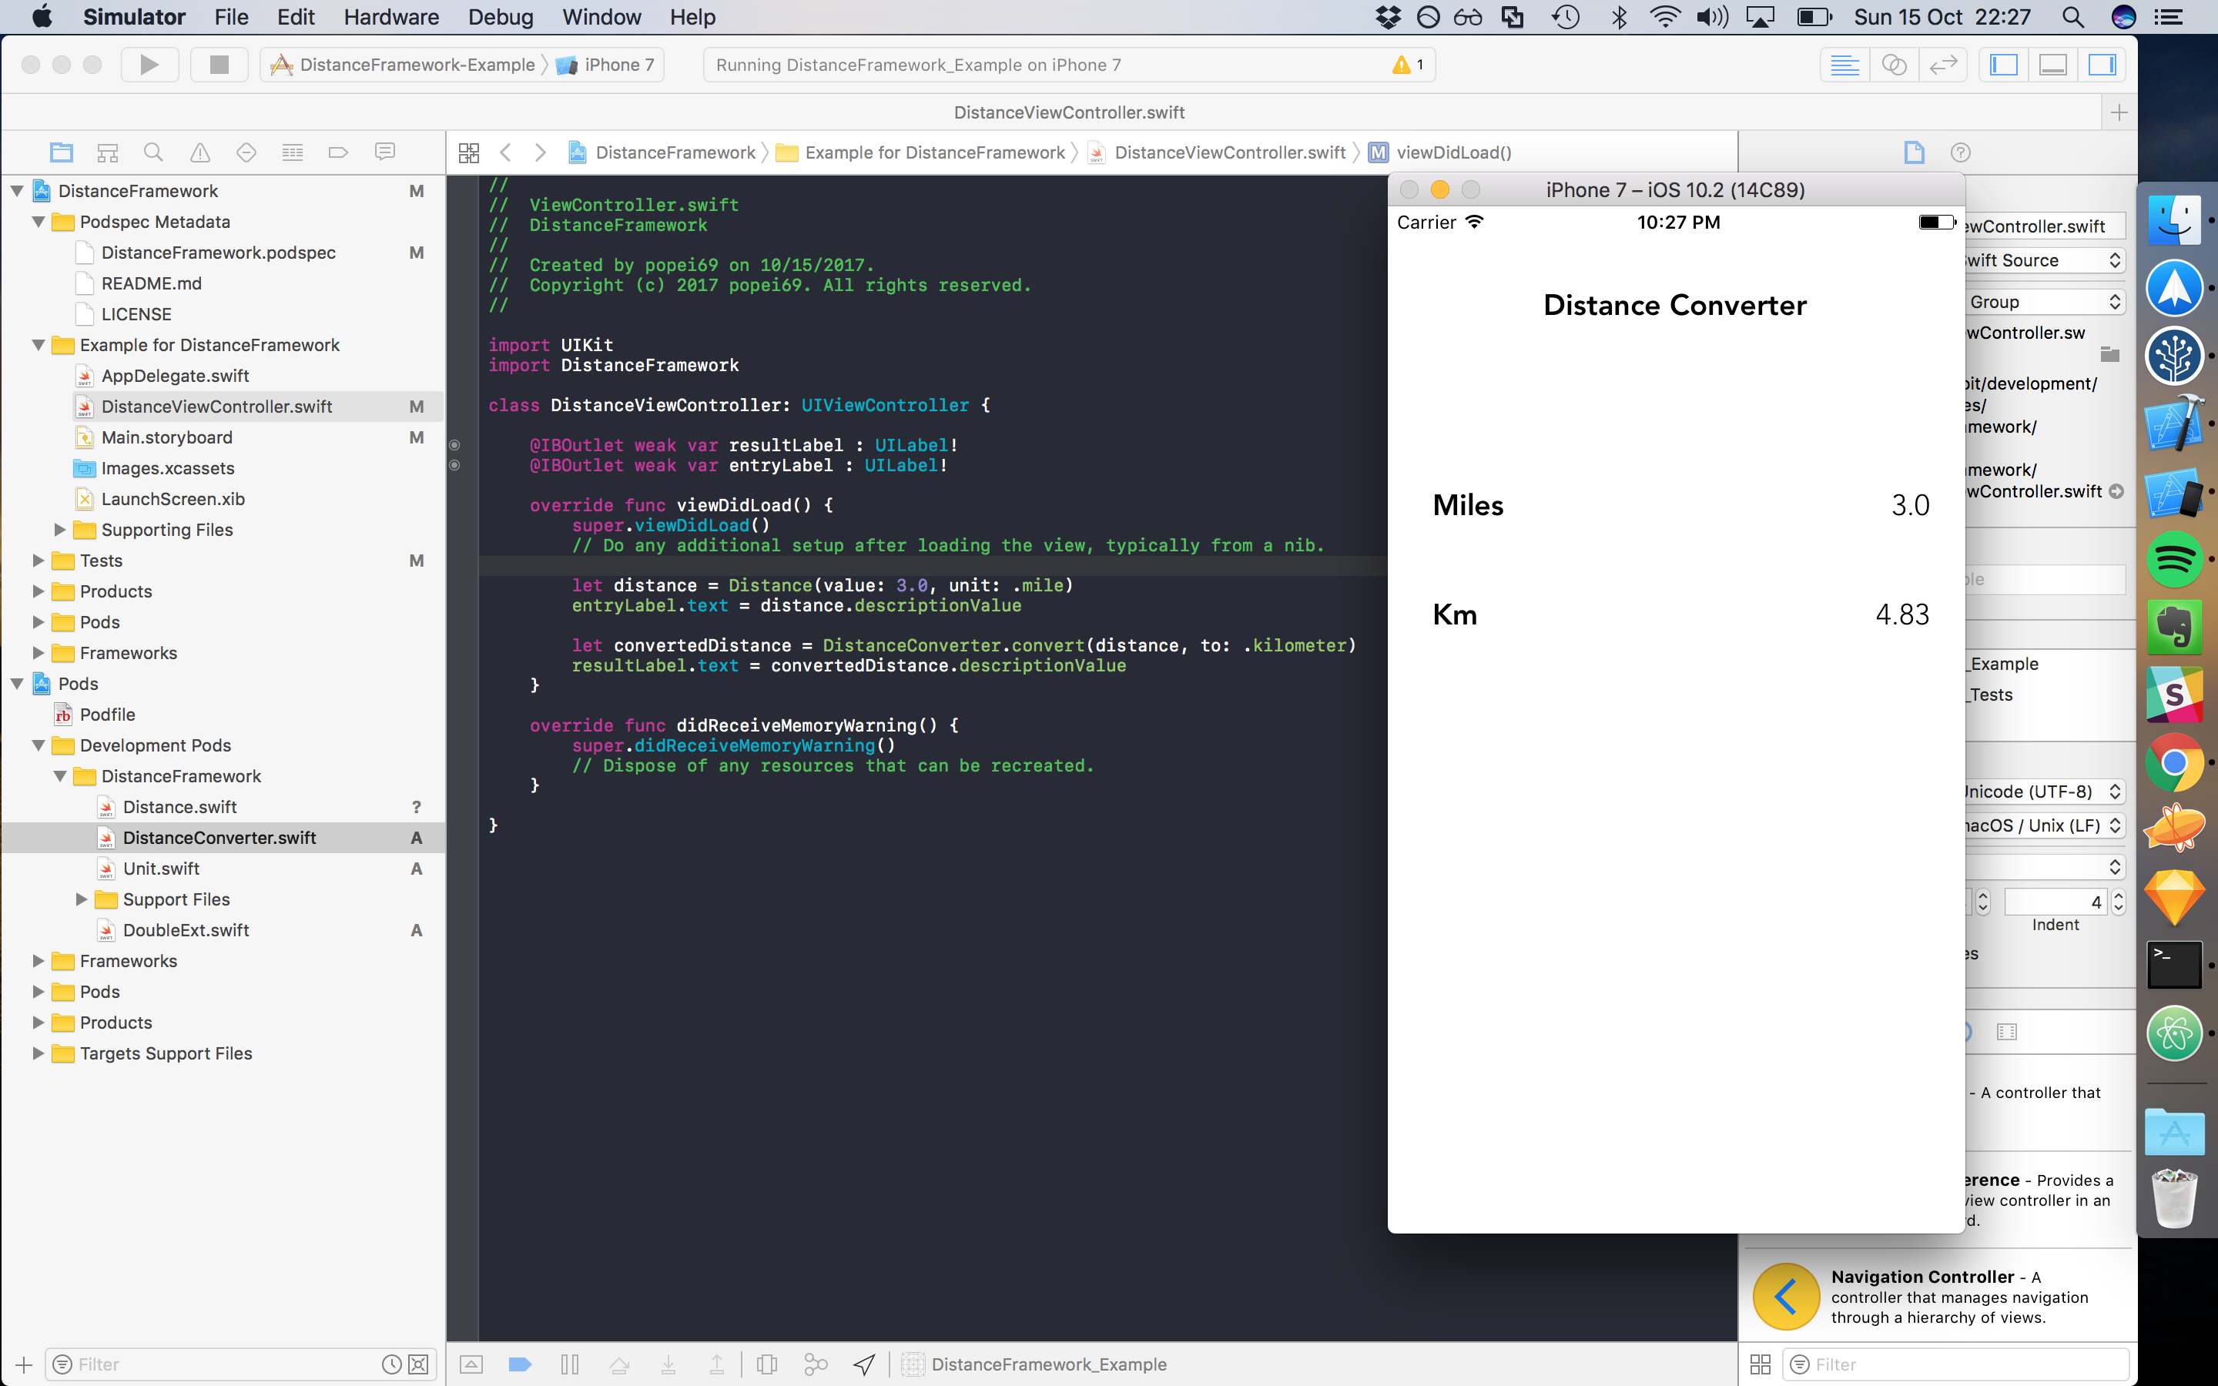
Task: Click the Run button to build project
Action: [x=146, y=64]
